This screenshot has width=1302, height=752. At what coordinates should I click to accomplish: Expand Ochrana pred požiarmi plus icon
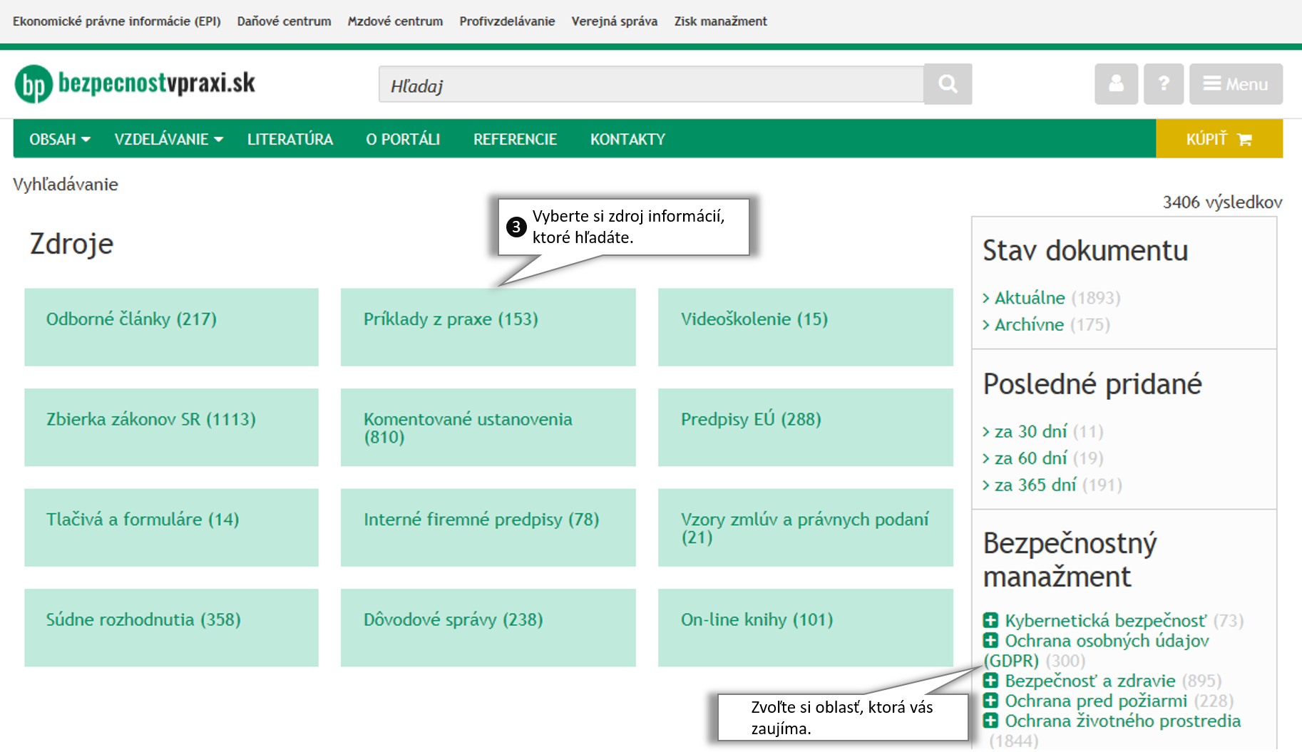990,701
